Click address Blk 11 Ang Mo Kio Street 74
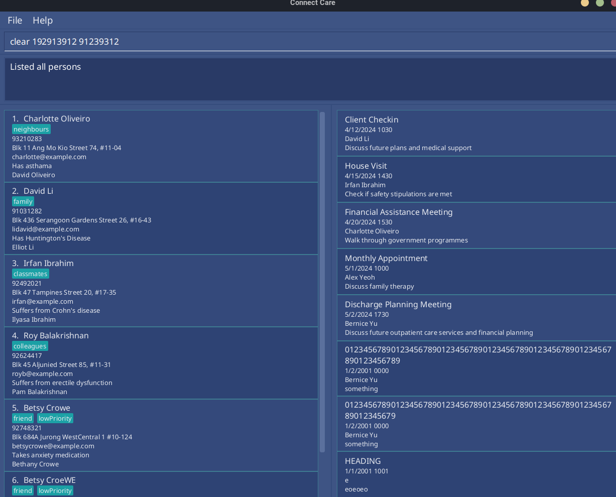The height and width of the screenshot is (497, 616). click(x=66, y=148)
